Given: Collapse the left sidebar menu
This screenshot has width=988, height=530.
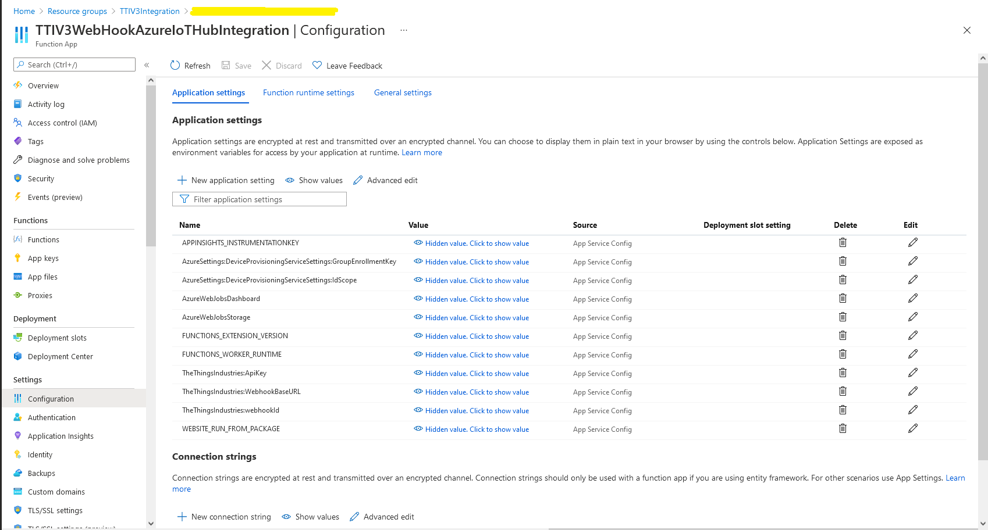Looking at the screenshot, I should click(x=147, y=65).
